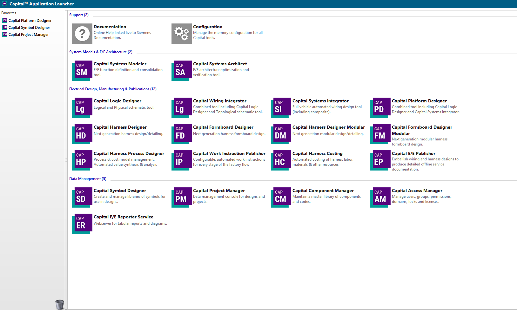
Task: Click the Favorites panel heading
Action: point(9,13)
